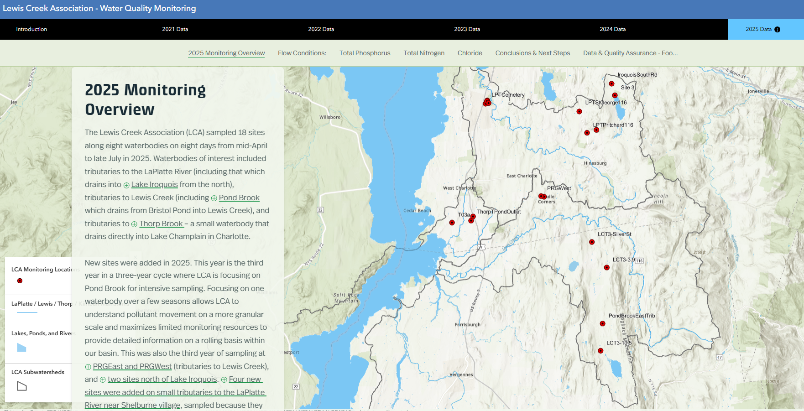Switch to the 2021 Data tab
The image size is (804, 411).
click(175, 29)
